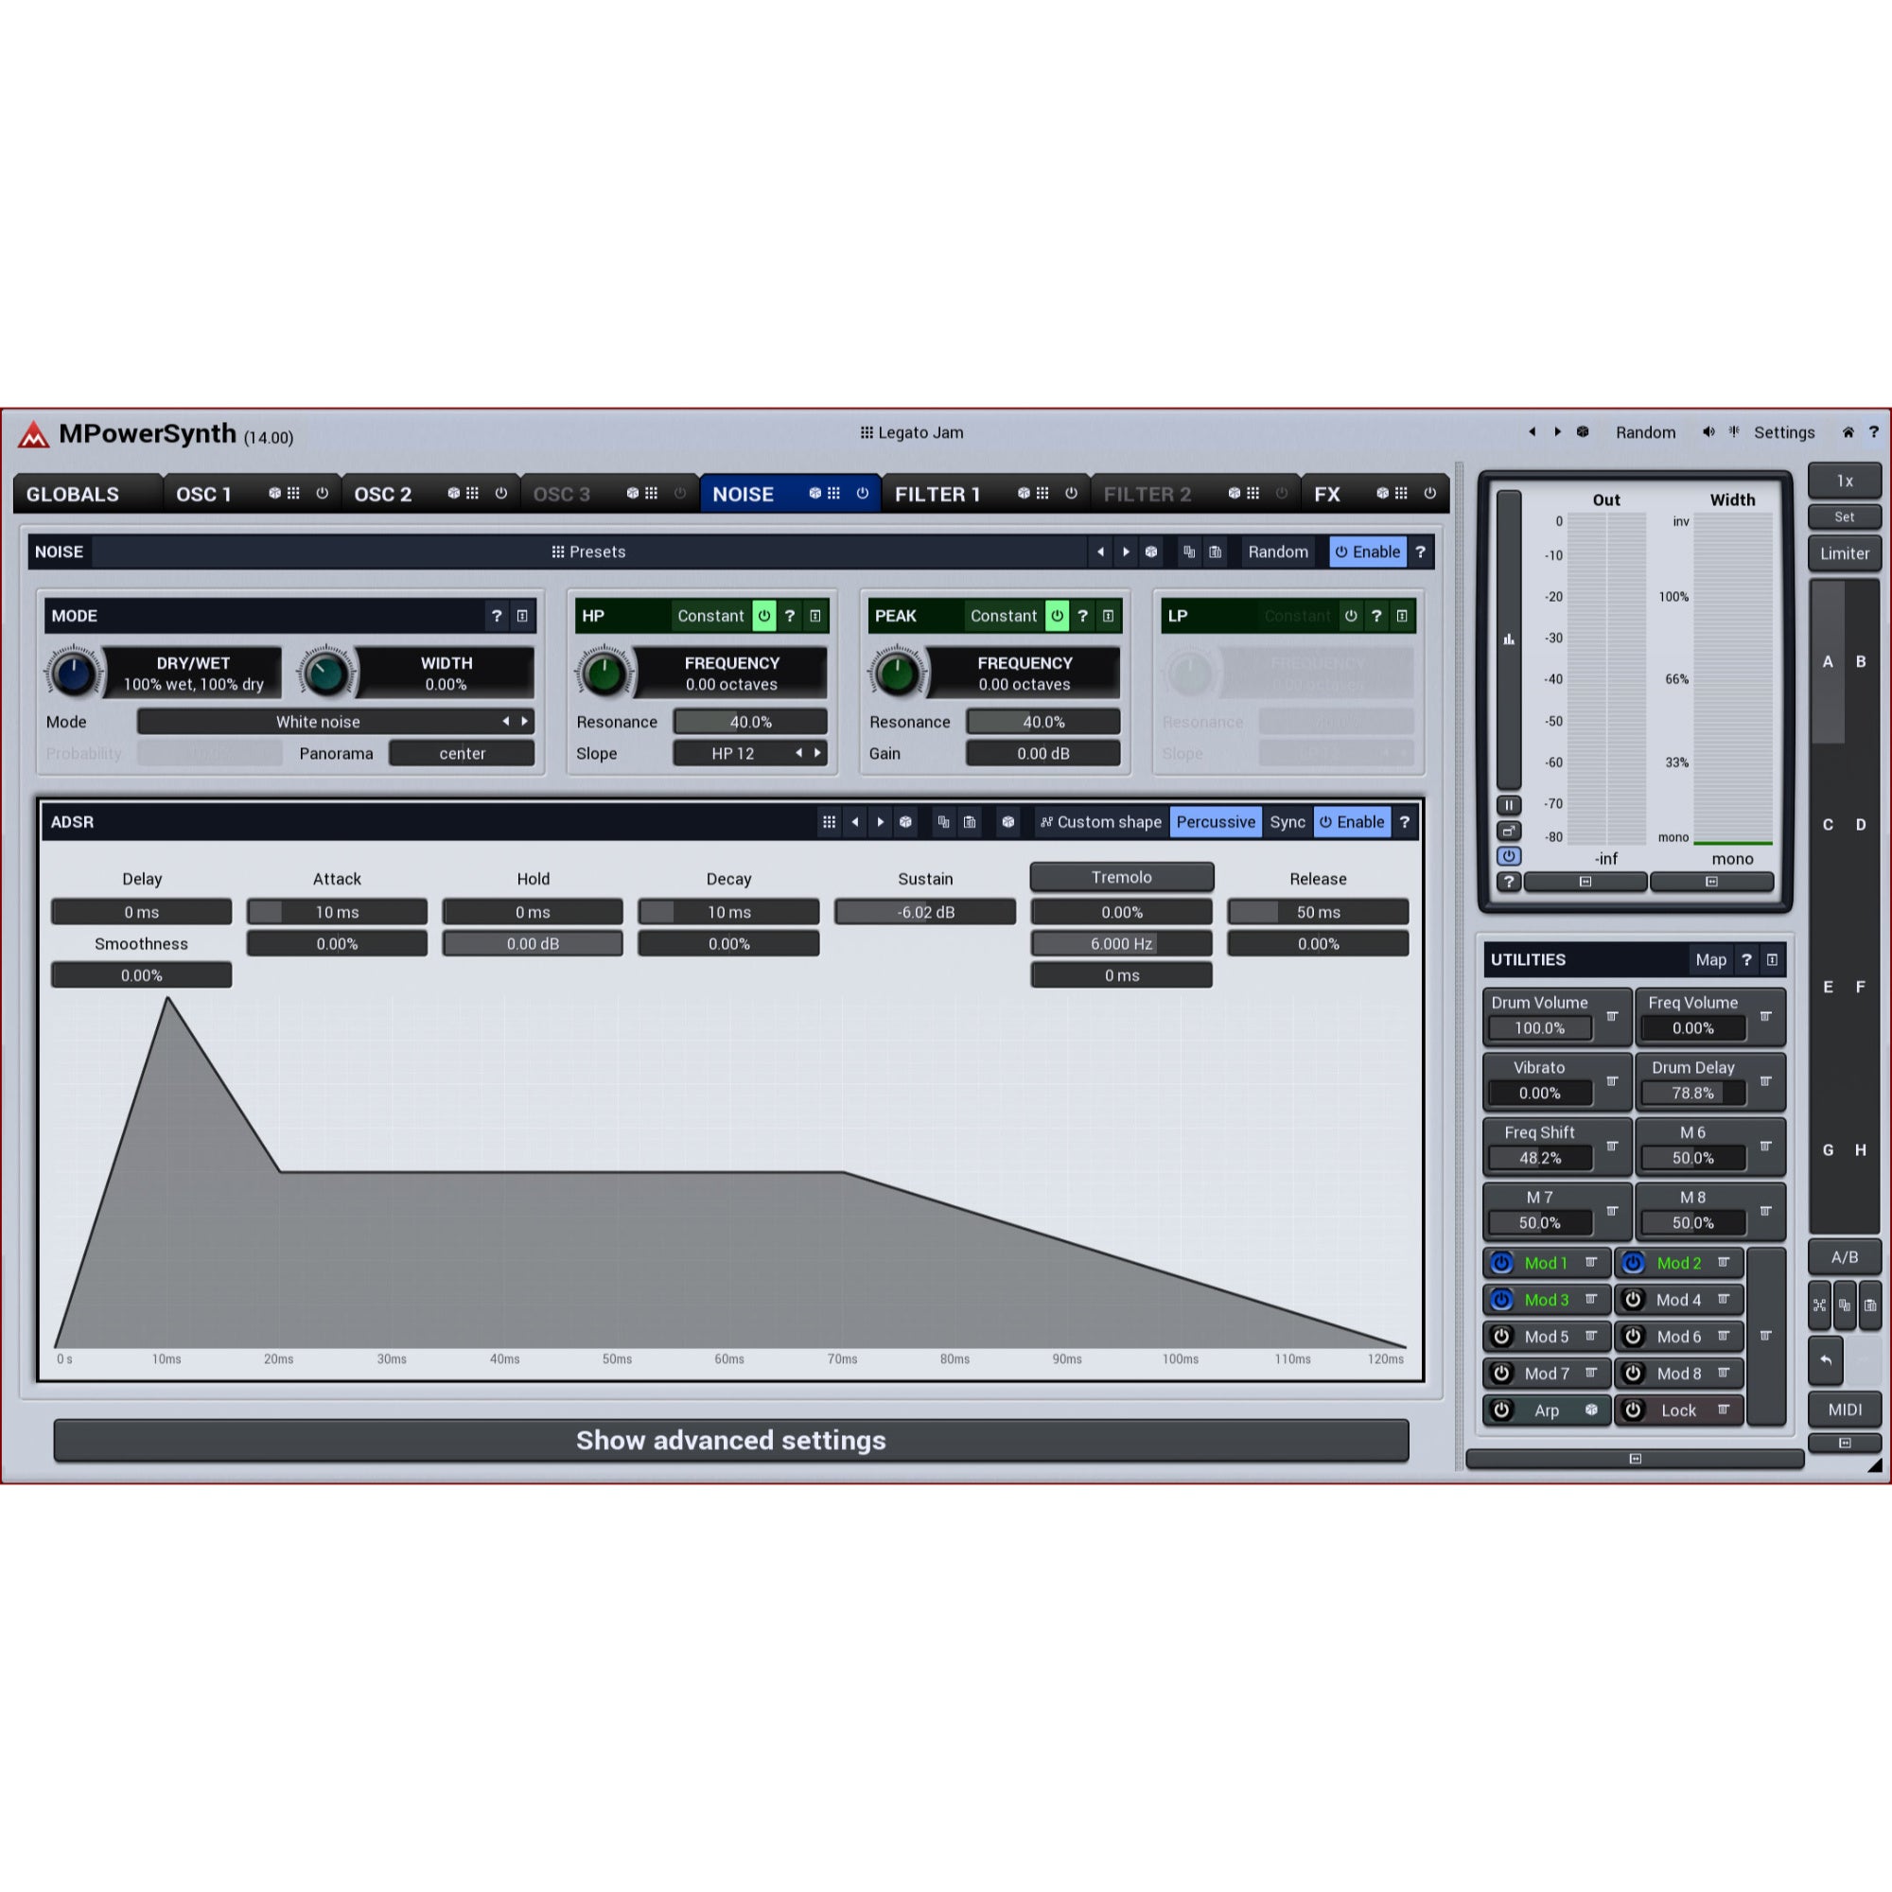Click the A/B compare button
This screenshot has height=1892, width=1892.
1845,1256
